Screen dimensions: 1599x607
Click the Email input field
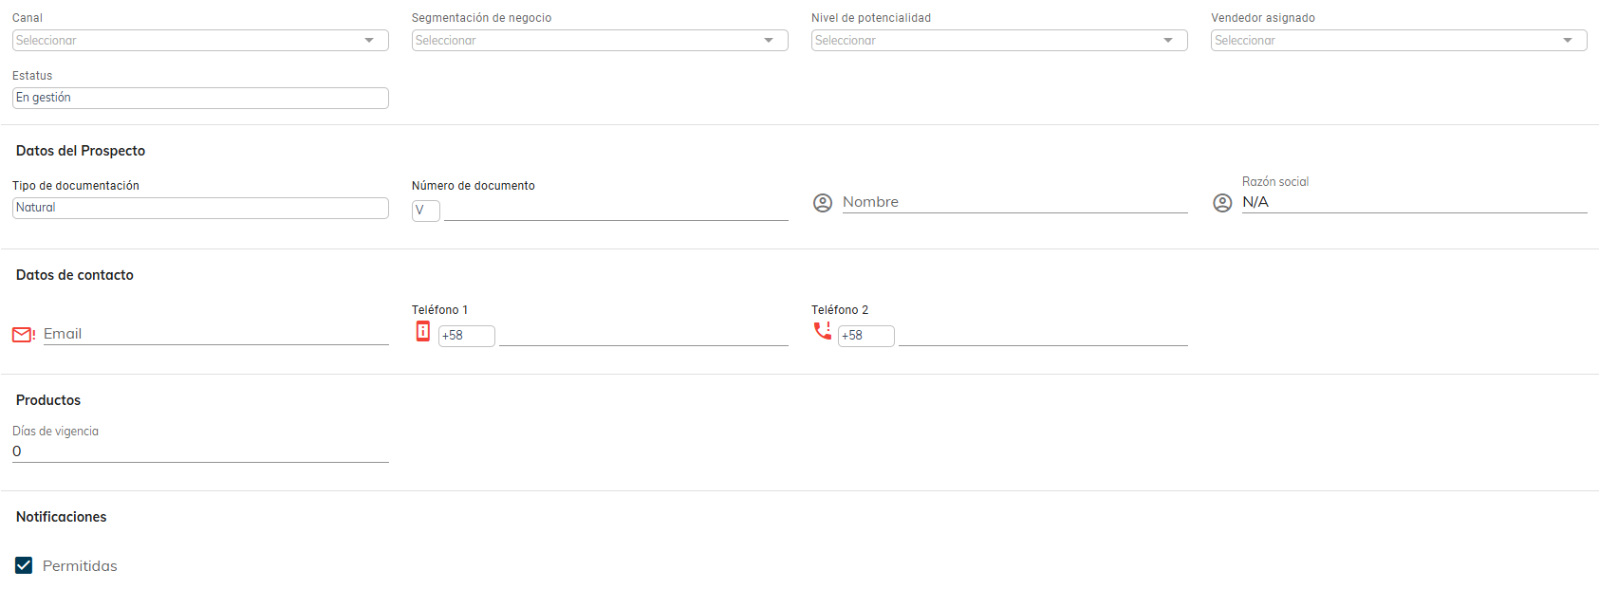tap(215, 334)
